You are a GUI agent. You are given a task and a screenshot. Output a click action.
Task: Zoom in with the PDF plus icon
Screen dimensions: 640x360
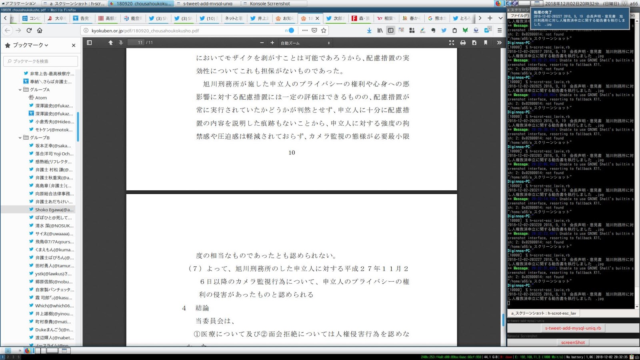[x=272, y=43]
